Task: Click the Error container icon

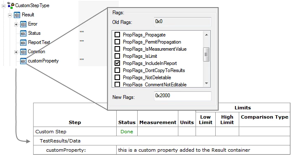Action: (23, 24)
